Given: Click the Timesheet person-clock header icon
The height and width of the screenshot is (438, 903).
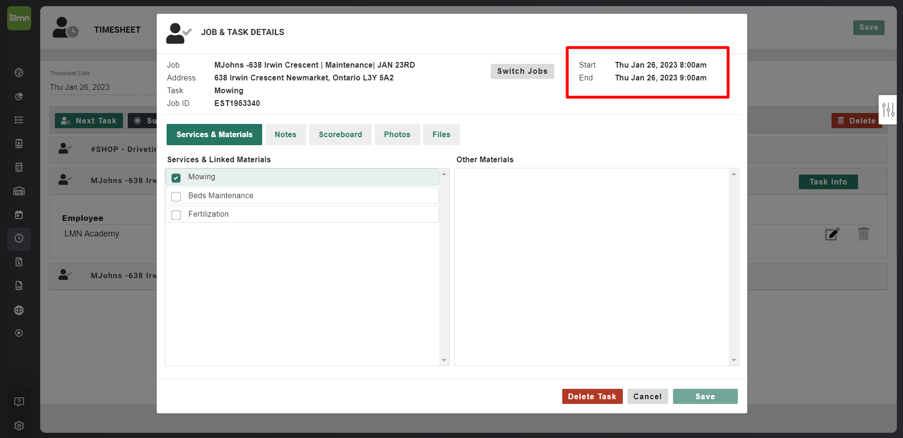Looking at the screenshot, I should pyautogui.click(x=65, y=27).
